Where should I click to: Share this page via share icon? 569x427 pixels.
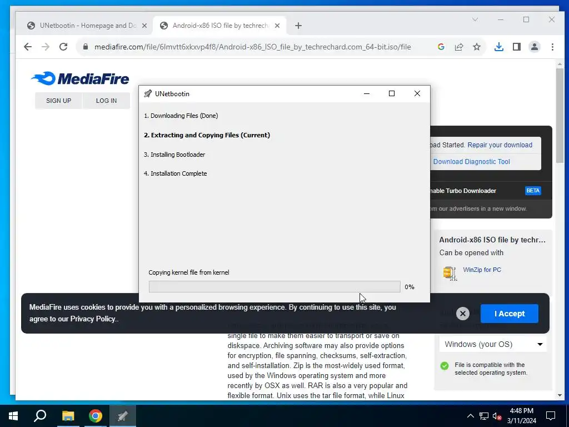(459, 47)
